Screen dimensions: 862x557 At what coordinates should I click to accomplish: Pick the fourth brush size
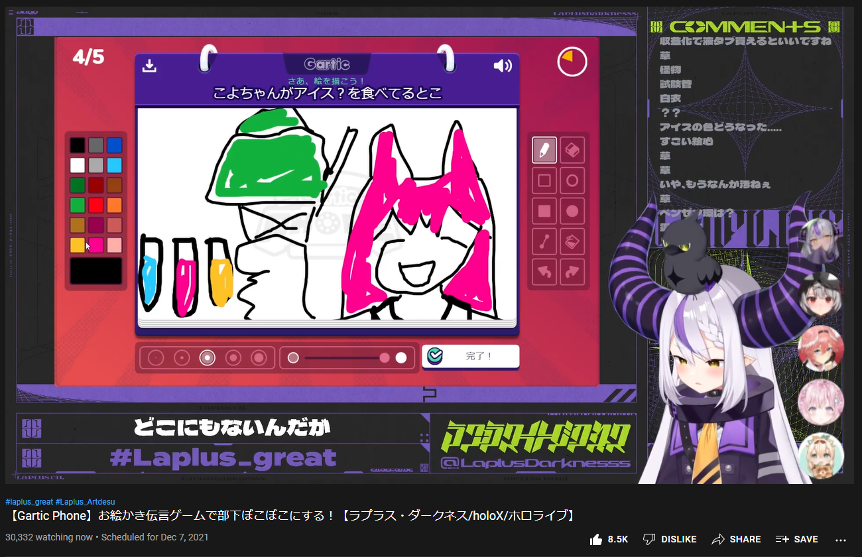(x=233, y=358)
